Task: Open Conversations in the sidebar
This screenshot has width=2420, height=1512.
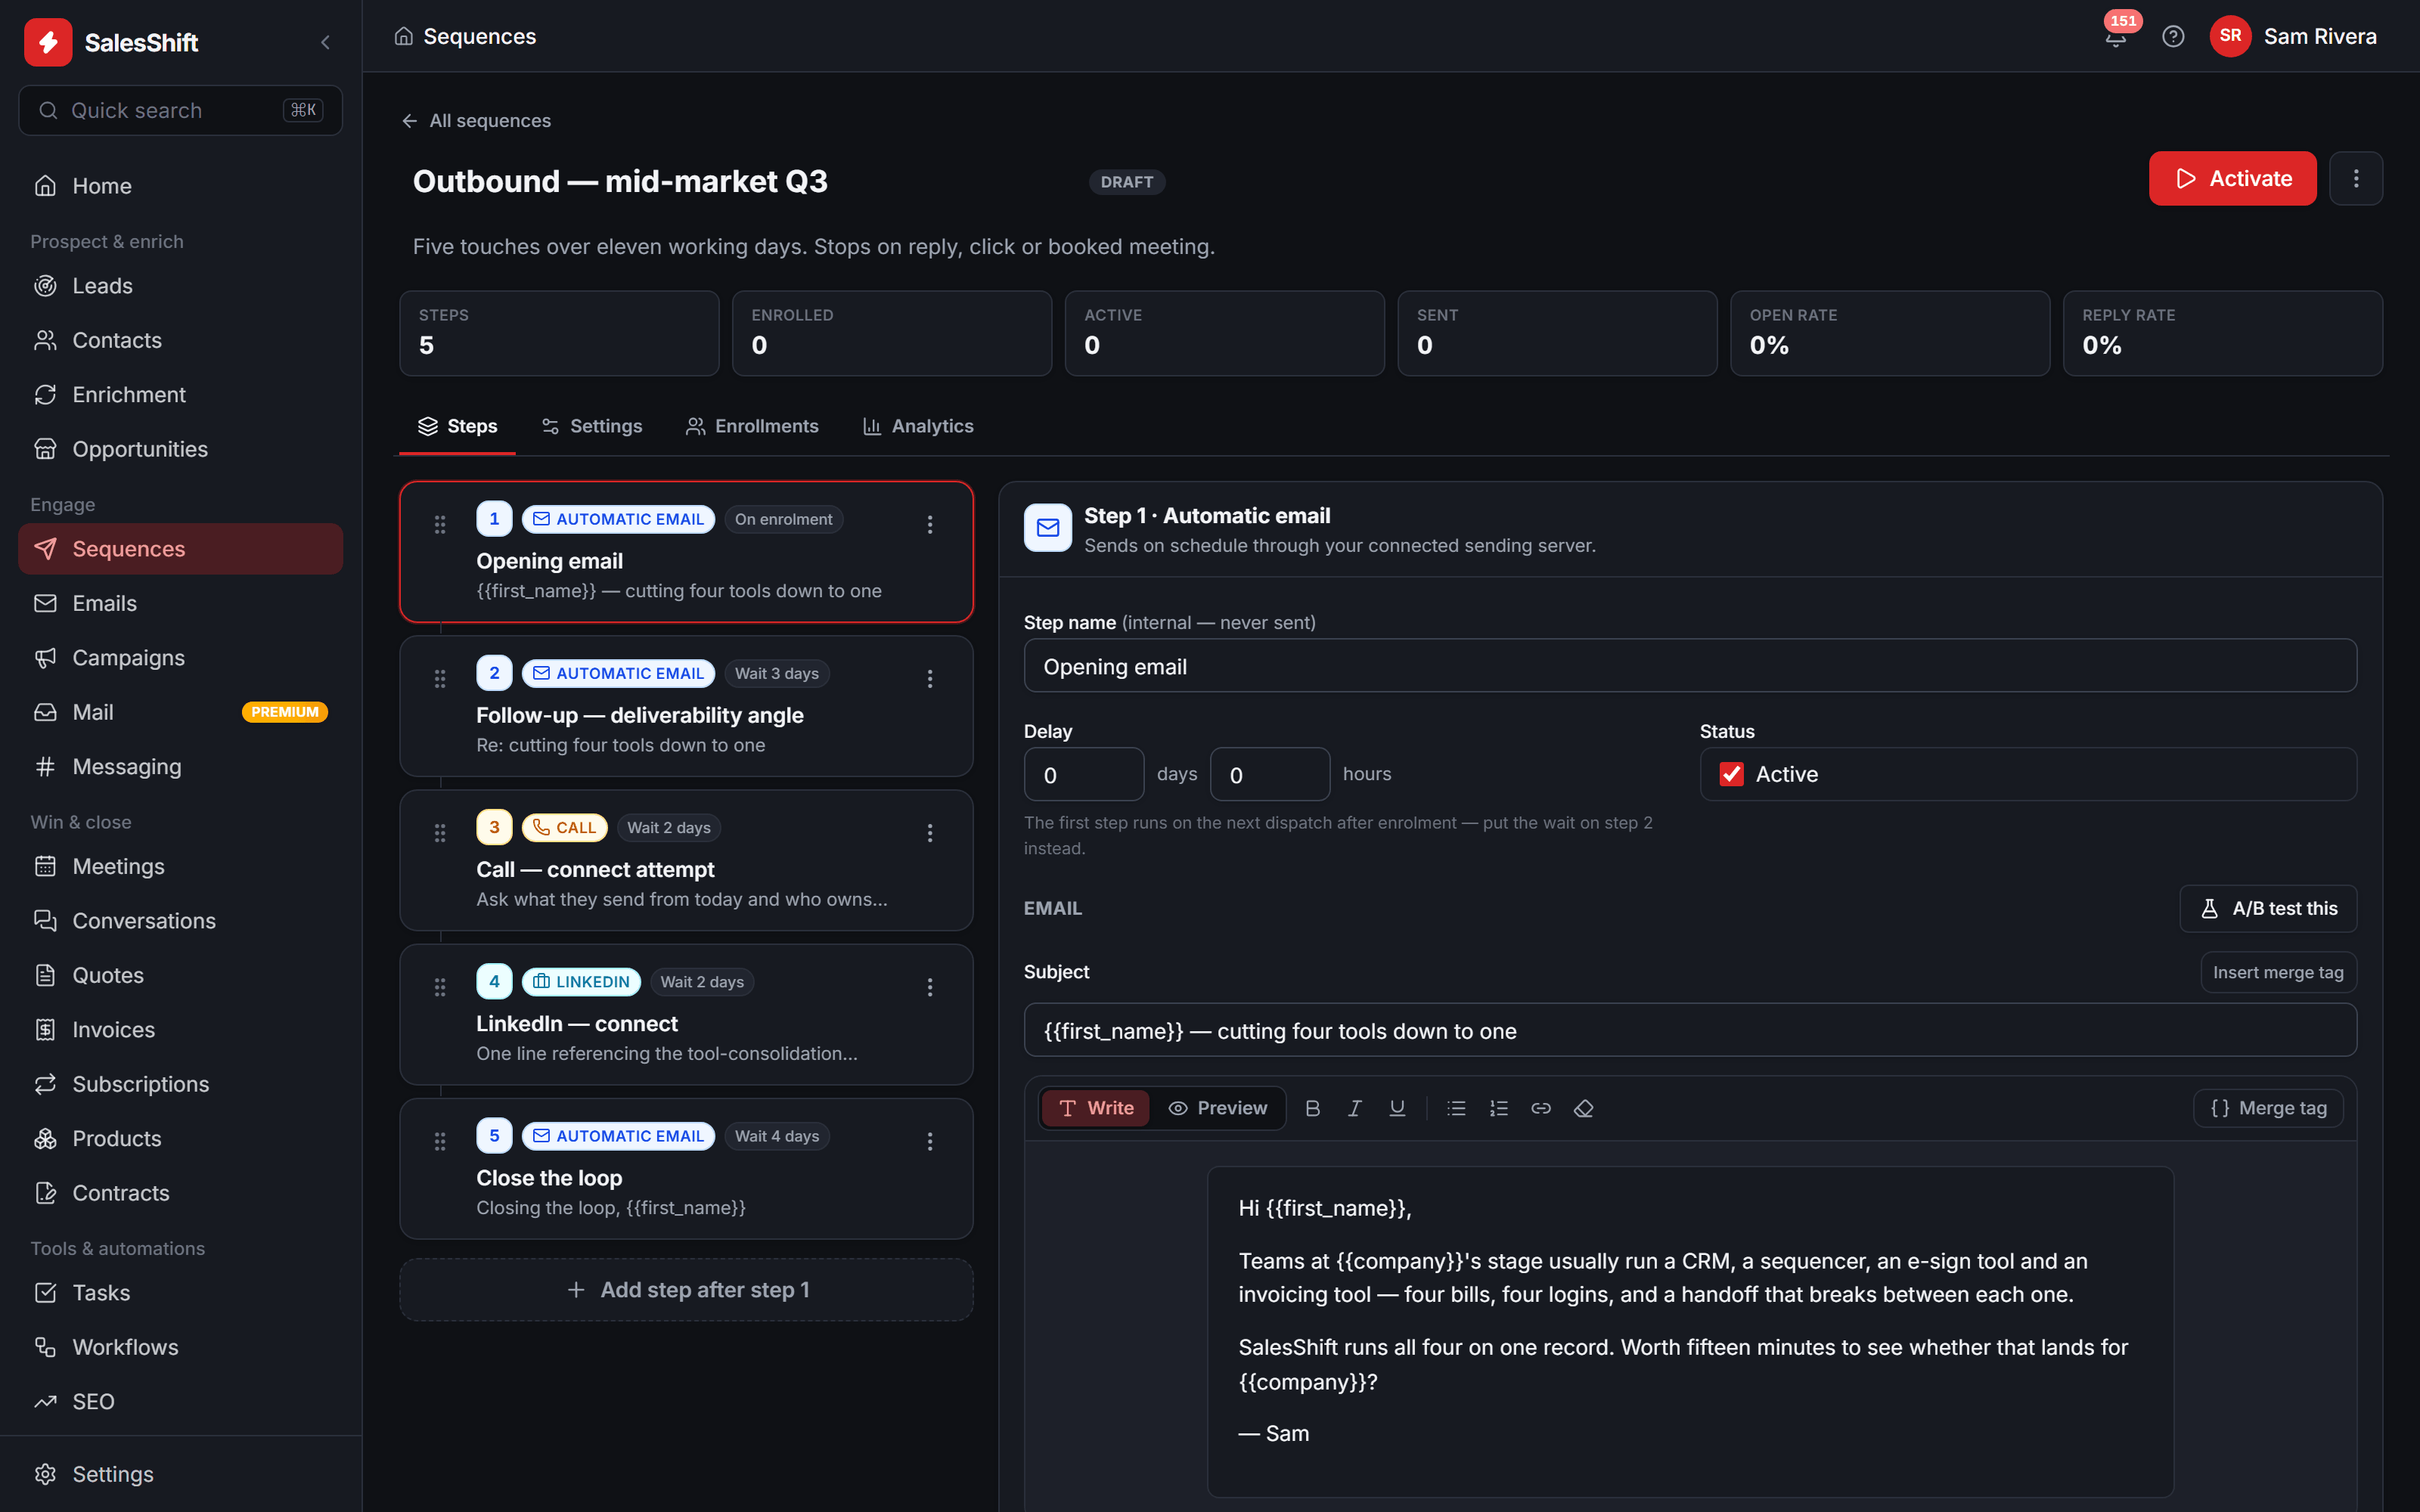Action: tap(180, 921)
